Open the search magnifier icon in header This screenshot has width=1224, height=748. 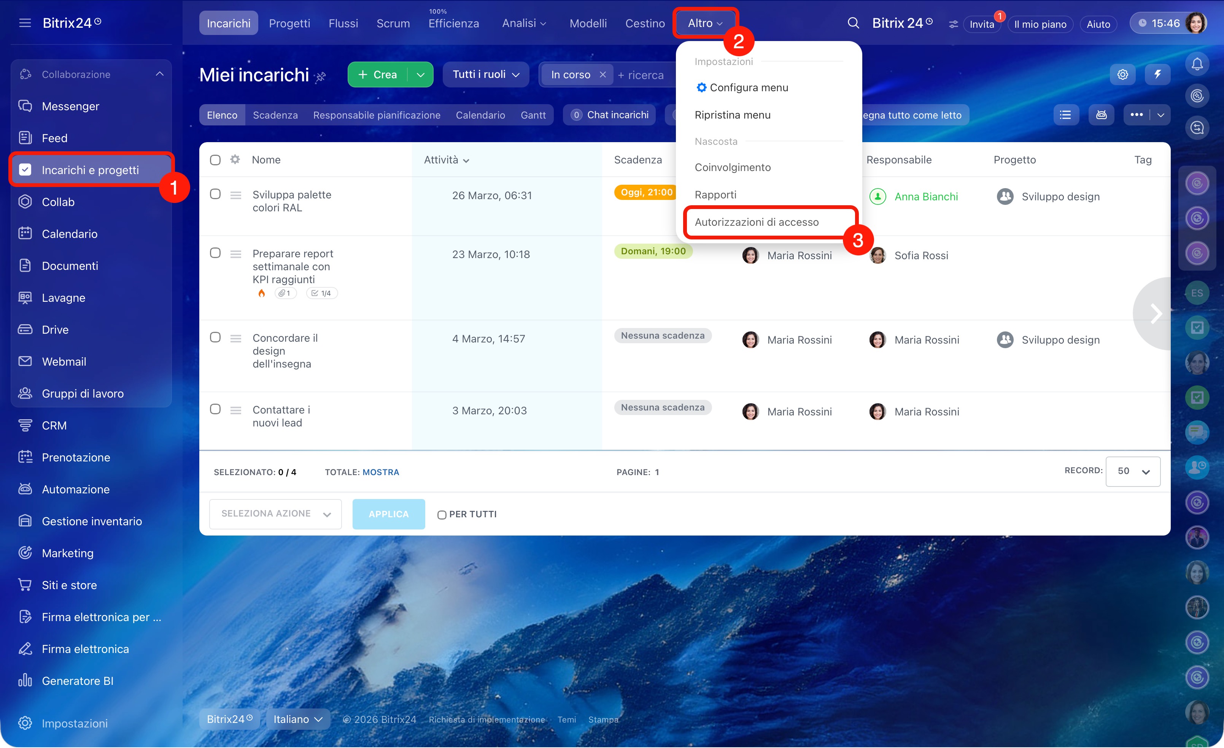(x=853, y=23)
